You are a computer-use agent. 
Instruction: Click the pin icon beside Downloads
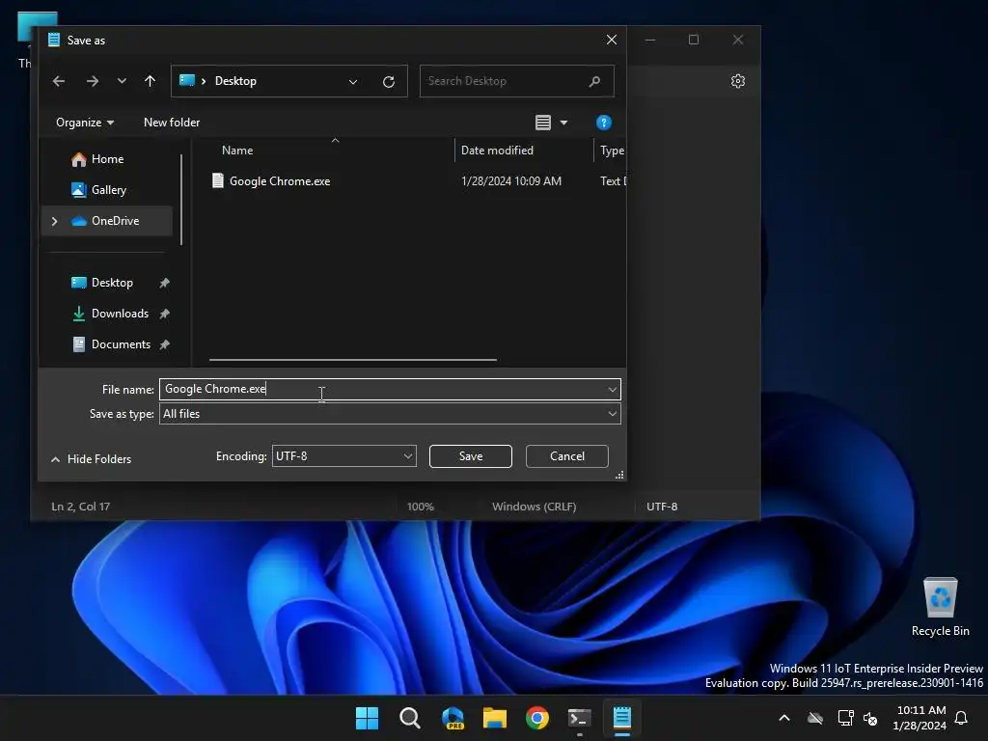point(164,314)
